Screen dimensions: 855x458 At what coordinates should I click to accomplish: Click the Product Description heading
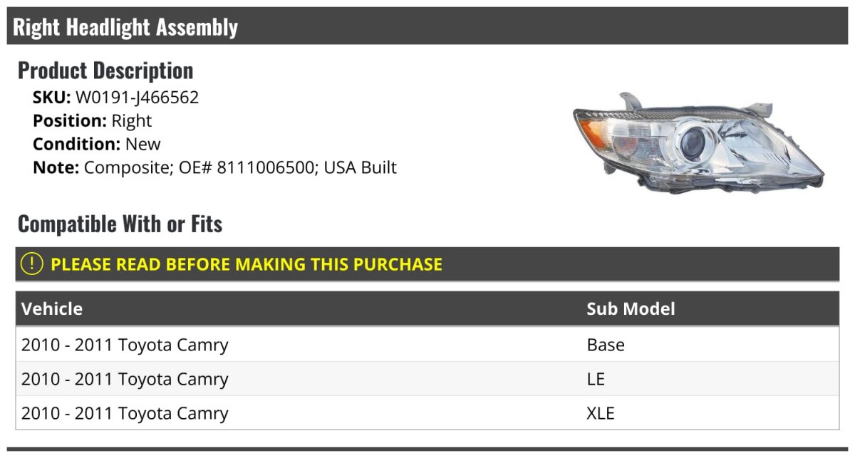click(x=105, y=70)
